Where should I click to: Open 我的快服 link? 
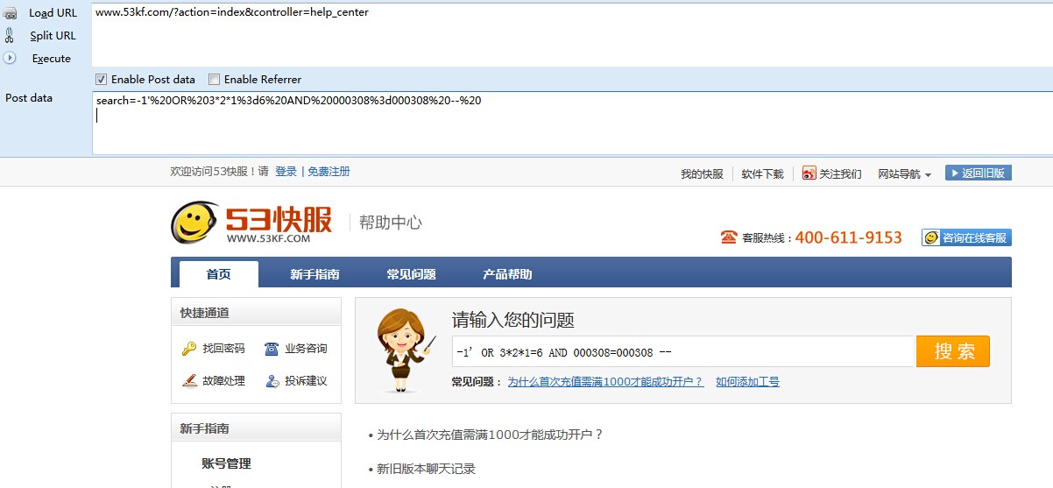(702, 173)
